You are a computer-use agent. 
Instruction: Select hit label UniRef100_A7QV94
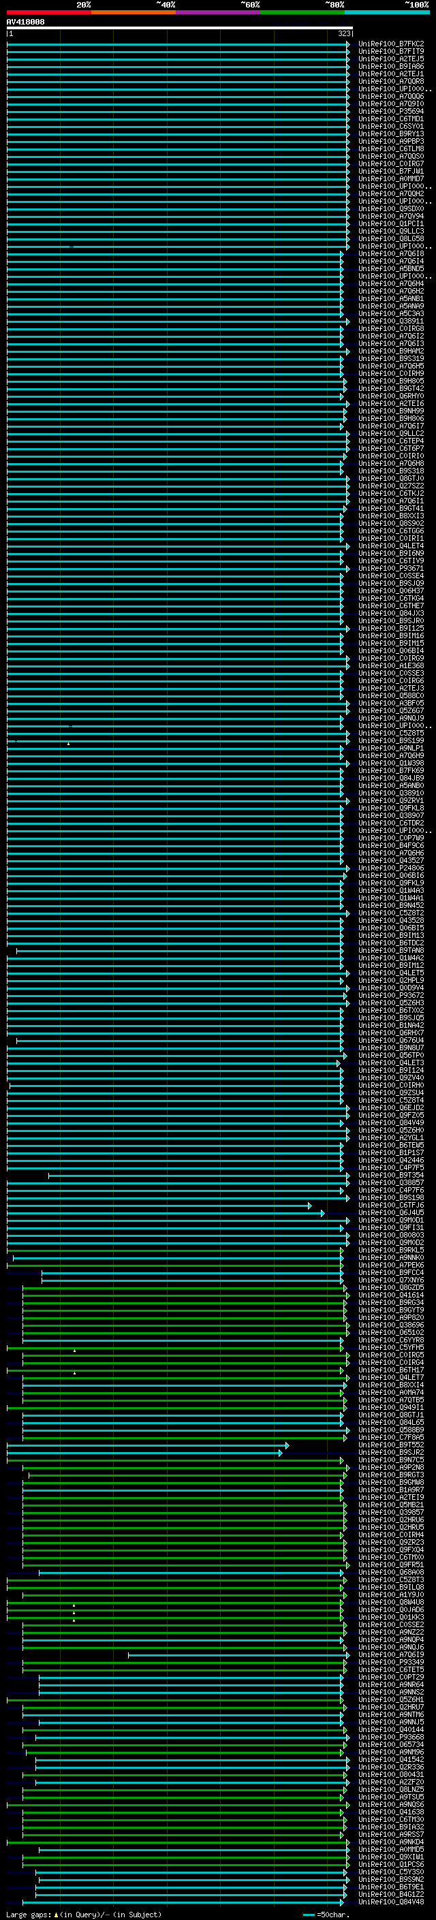(x=391, y=216)
